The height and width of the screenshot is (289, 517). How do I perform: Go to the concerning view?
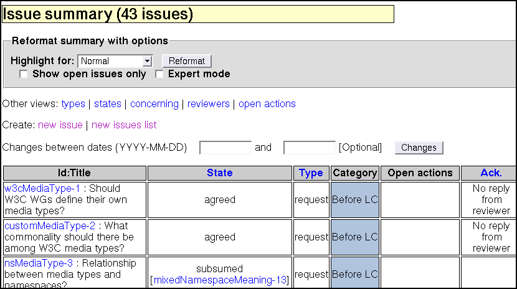pyautogui.click(x=154, y=104)
